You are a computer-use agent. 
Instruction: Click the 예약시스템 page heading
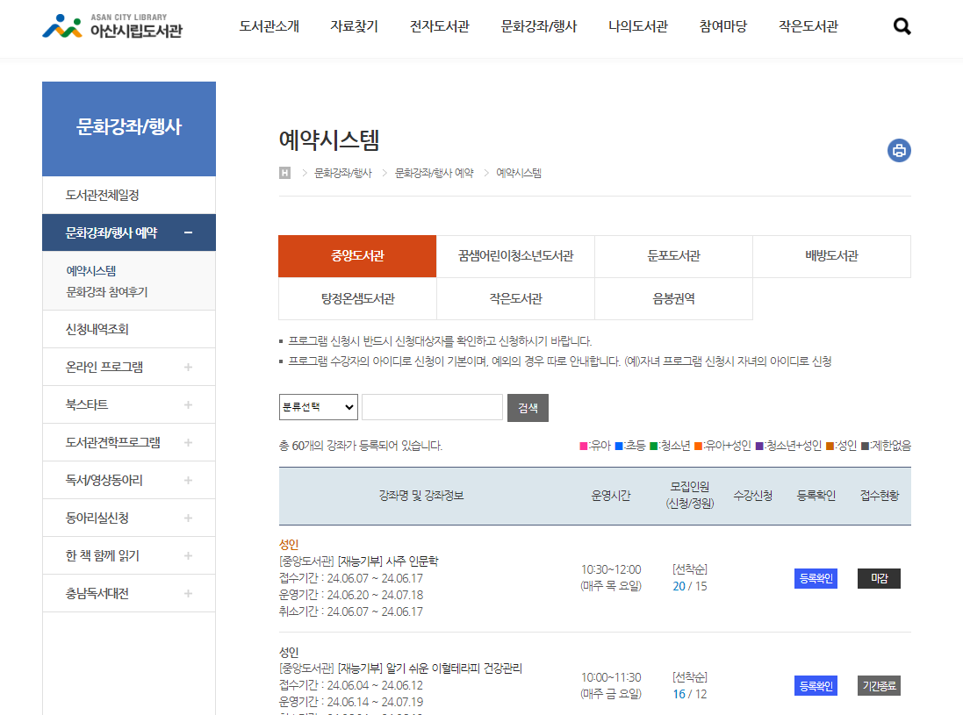tap(329, 140)
